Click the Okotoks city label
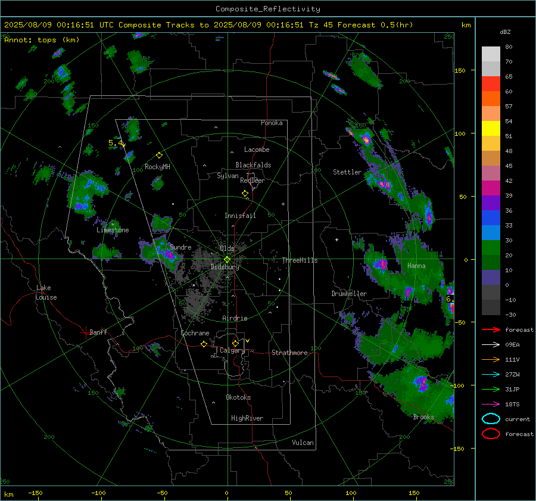 point(238,397)
